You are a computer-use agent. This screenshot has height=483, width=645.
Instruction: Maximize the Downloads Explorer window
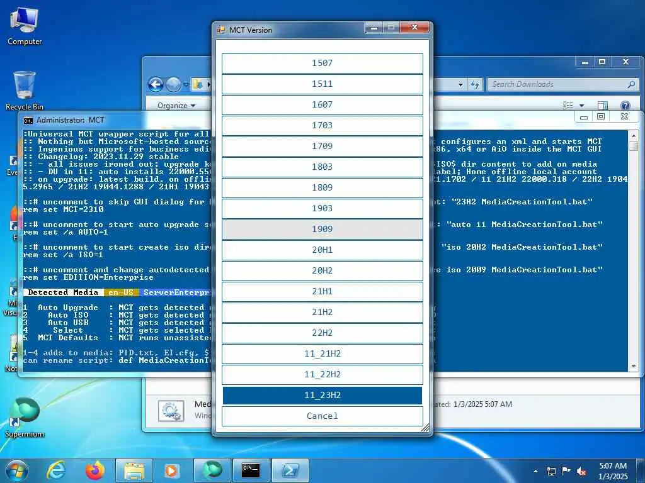pyautogui.click(x=602, y=62)
